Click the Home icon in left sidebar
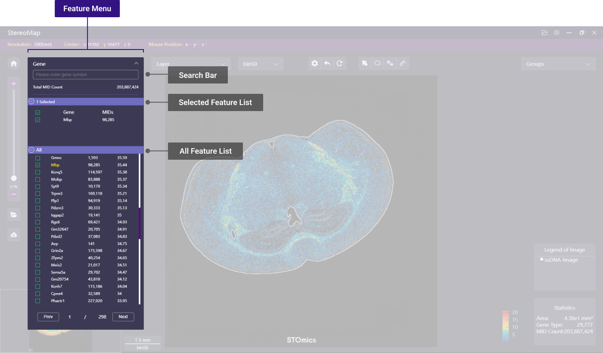Image resolution: width=603 pixels, height=353 pixels. 14,64
